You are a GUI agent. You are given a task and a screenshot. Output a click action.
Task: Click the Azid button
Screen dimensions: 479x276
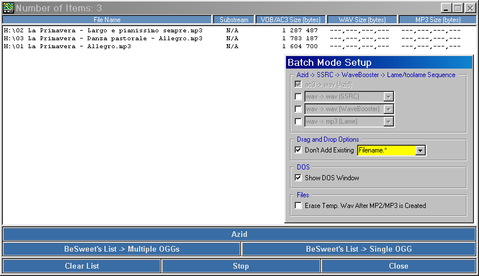pyautogui.click(x=239, y=234)
